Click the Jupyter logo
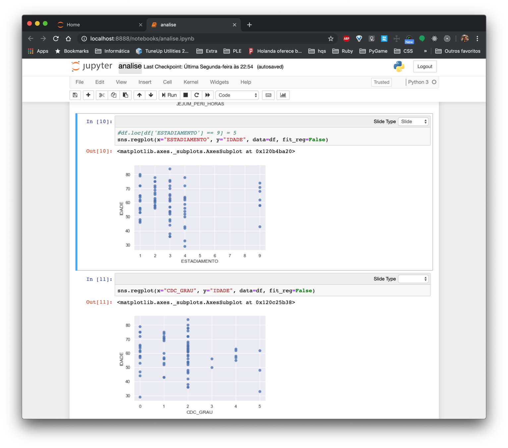The image size is (508, 448). pyautogui.click(x=92, y=66)
